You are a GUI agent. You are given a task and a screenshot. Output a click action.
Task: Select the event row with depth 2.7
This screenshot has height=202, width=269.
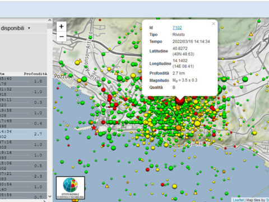[24, 134]
